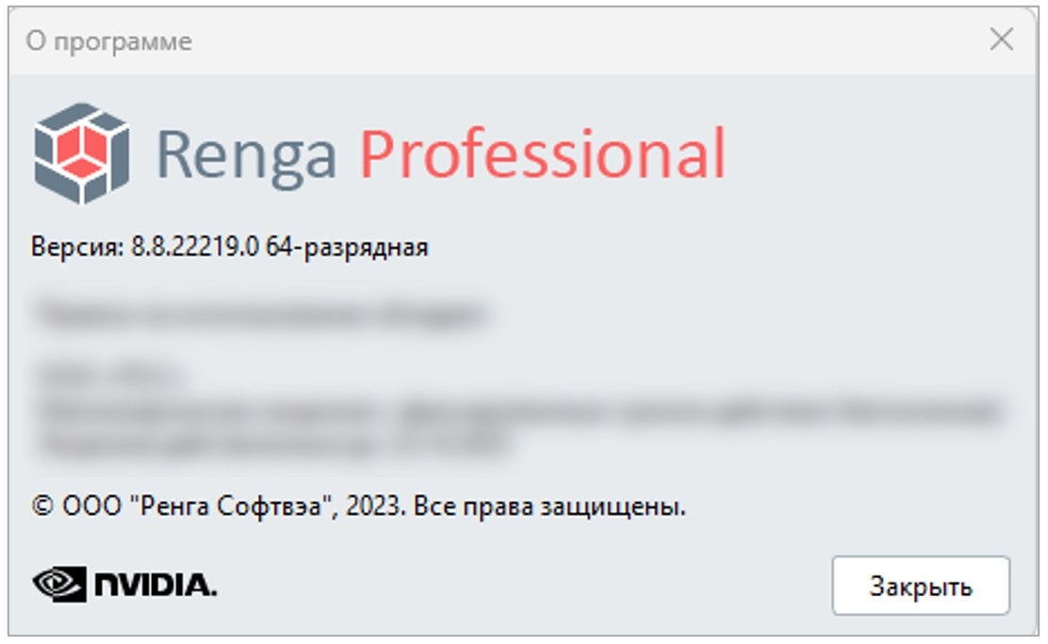Image resolution: width=1048 pixels, height=644 pixels.
Task: Click the "64-разрядная" text
Action: 347,248
